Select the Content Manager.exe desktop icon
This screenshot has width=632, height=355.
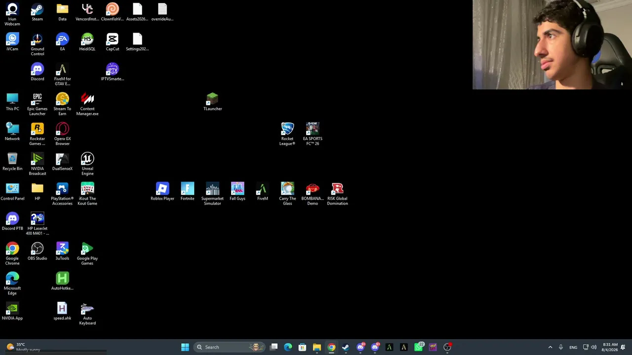point(87,105)
